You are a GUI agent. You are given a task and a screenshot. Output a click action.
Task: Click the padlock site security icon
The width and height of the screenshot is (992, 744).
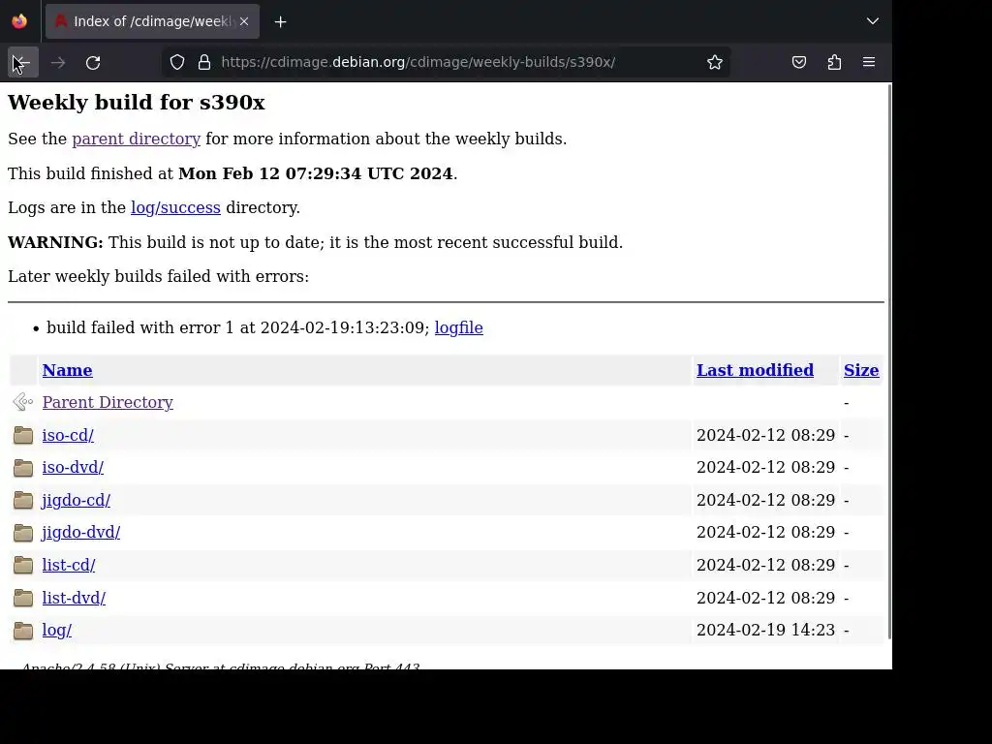pyautogui.click(x=203, y=62)
